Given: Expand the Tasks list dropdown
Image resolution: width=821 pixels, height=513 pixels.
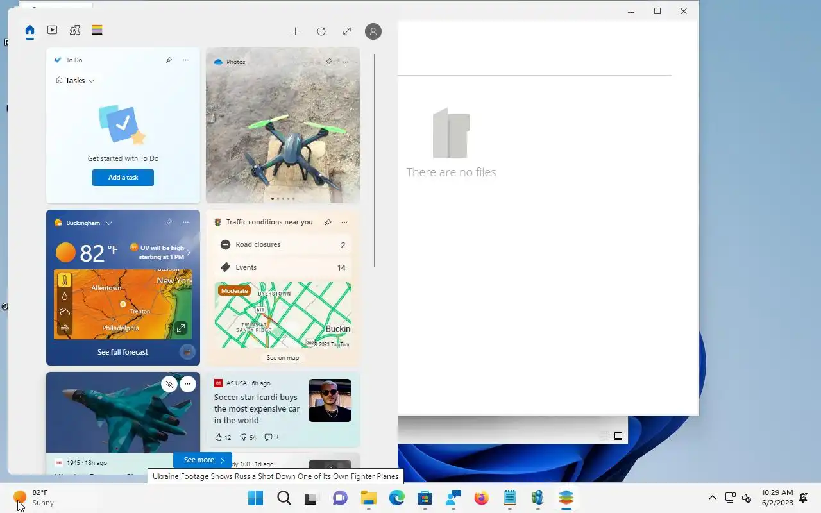Looking at the screenshot, I should pyautogui.click(x=76, y=80).
